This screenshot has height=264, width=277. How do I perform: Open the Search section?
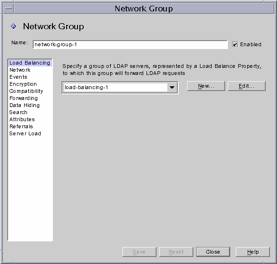click(30, 112)
